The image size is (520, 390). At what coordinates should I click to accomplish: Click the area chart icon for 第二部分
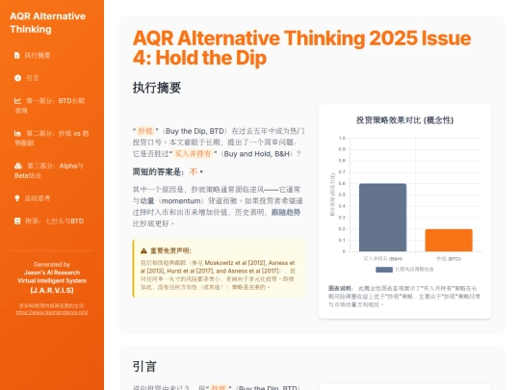click(x=17, y=133)
